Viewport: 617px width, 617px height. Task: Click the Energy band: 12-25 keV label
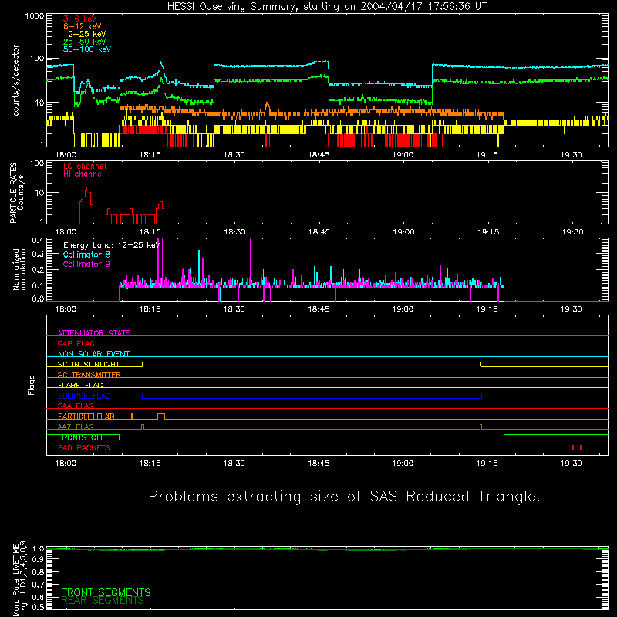coord(112,245)
